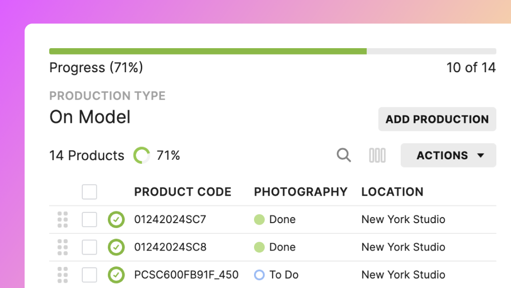Click the search magnifier icon
Image resolution: width=511 pixels, height=288 pixels.
click(344, 155)
